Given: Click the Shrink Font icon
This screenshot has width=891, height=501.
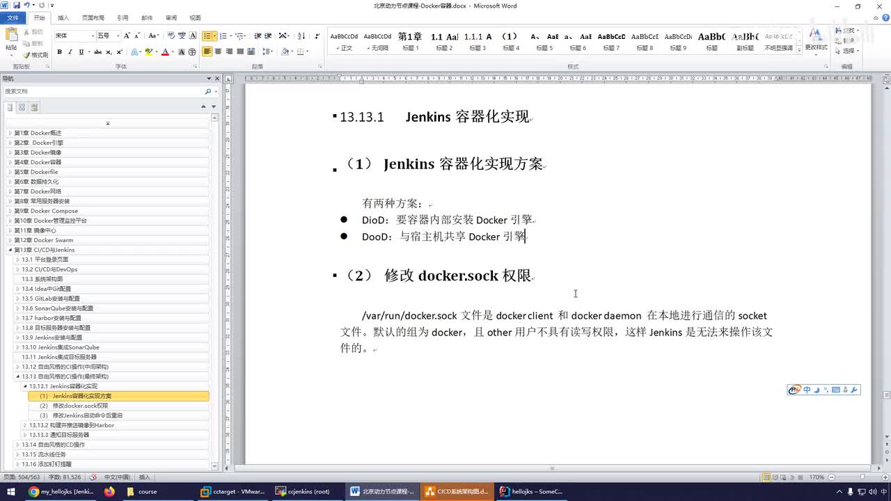Looking at the screenshot, I should pyautogui.click(x=138, y=35).
